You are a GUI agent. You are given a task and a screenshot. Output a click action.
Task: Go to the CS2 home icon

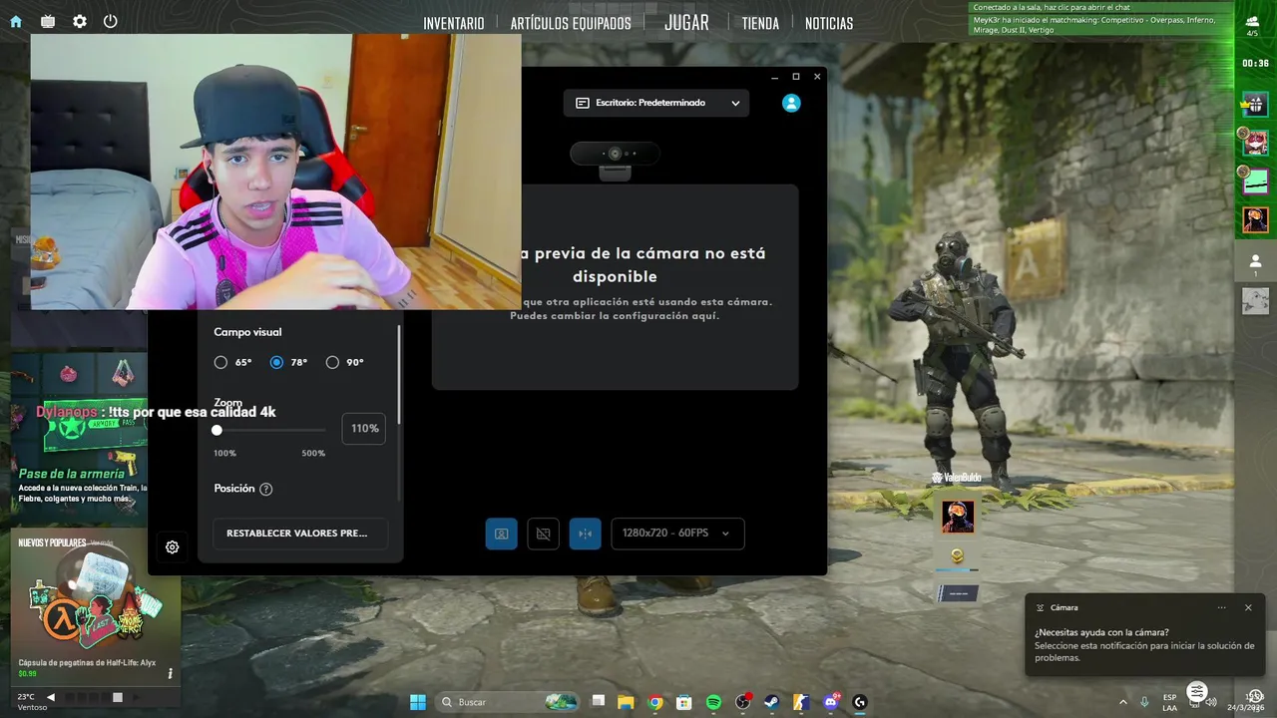coord(16,21)
